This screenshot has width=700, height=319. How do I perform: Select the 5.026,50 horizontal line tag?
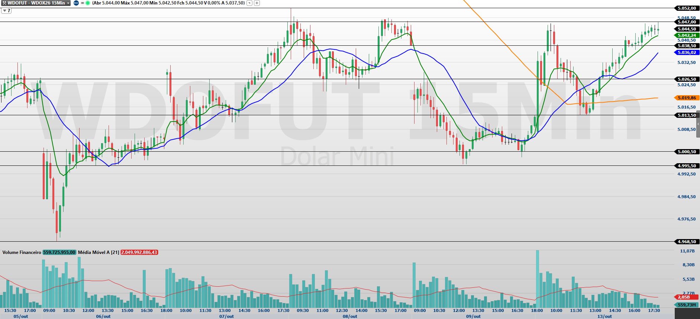pyautogui.click(x=687, y=79)
